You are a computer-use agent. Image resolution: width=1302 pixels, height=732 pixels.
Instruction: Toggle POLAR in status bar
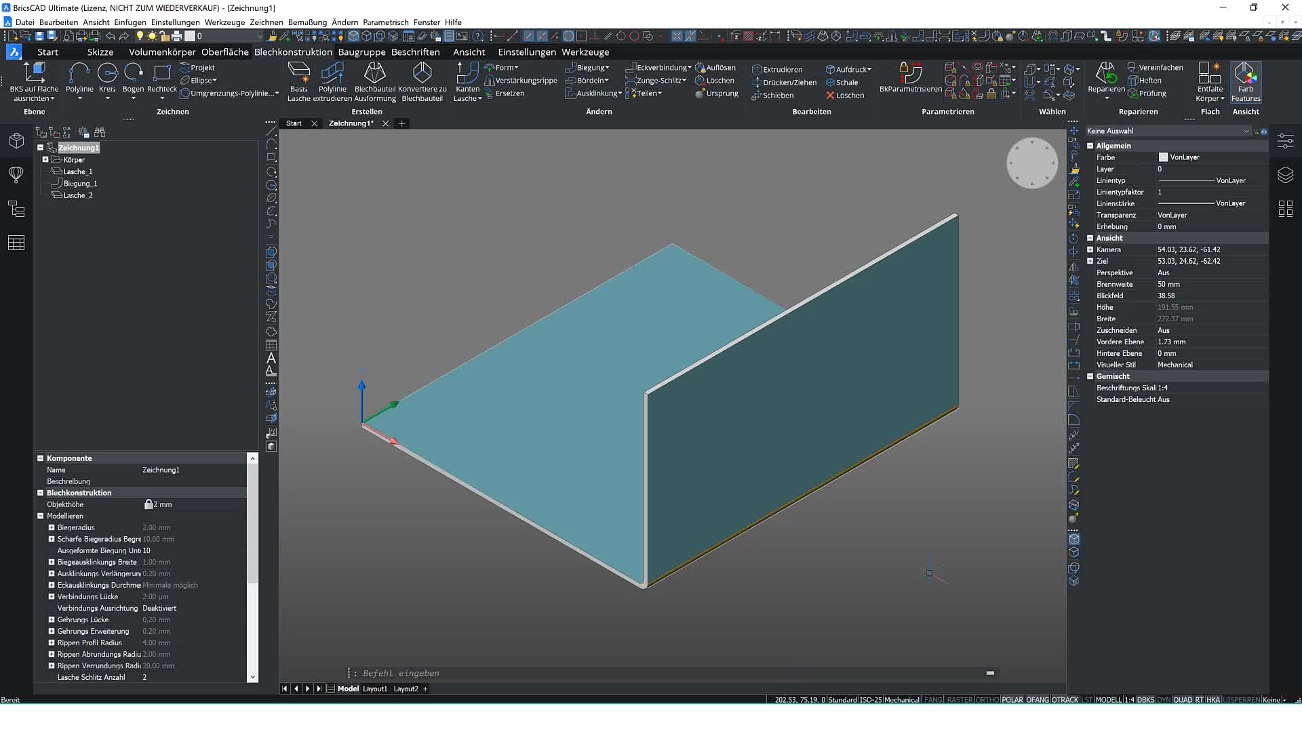click(1012, 699)
